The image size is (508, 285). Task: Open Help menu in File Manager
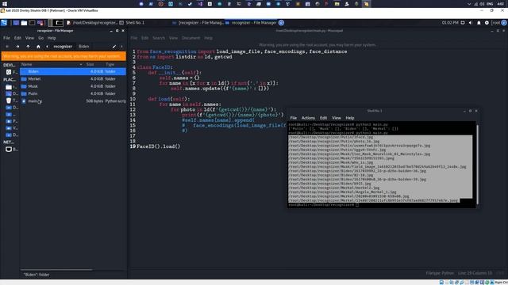click(52, 38)
